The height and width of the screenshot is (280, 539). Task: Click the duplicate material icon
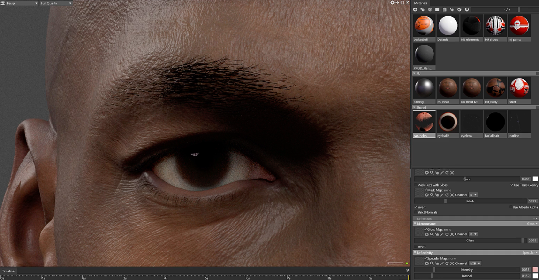pos(422,9)
